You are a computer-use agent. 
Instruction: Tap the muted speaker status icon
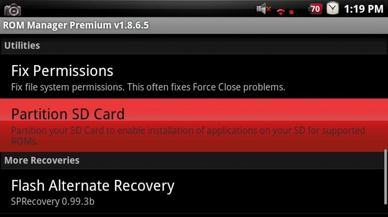pyautogui.click(x=264, y=9)
